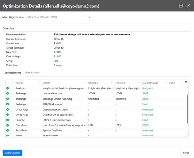Click status icon for POP/IMAP support

(x=8, y=104)
